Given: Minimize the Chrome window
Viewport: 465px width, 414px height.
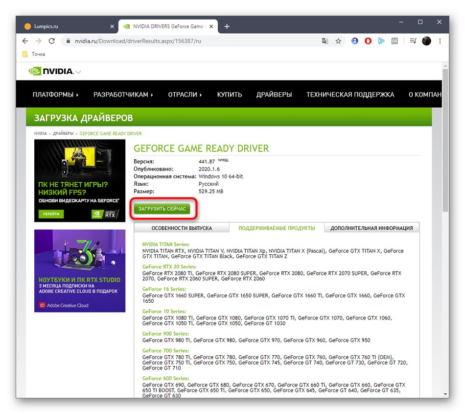Looking at the screenshot, I should (x=401, y=22).
